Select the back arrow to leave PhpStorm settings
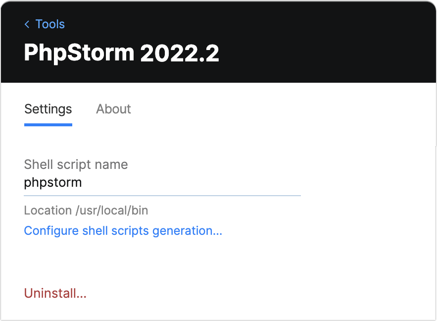 (x=27, y=24)
